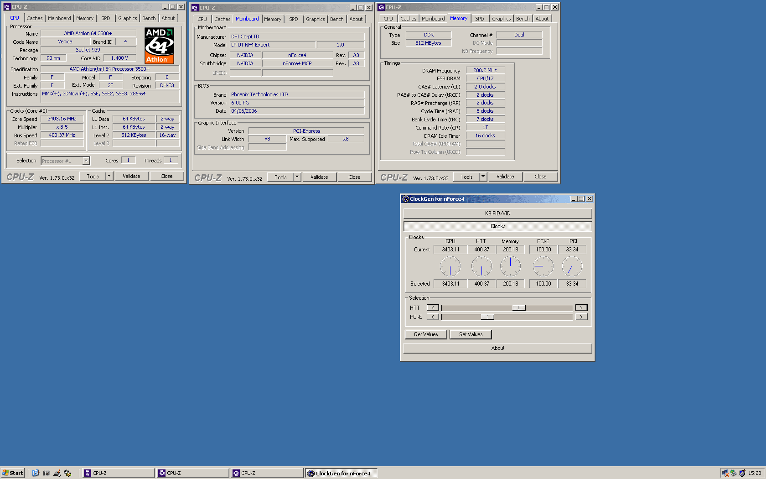This screenshot has height=479, width=766.
Task: Click title bar icon of Memory CPU-Z window
Action: click(381, 7)
